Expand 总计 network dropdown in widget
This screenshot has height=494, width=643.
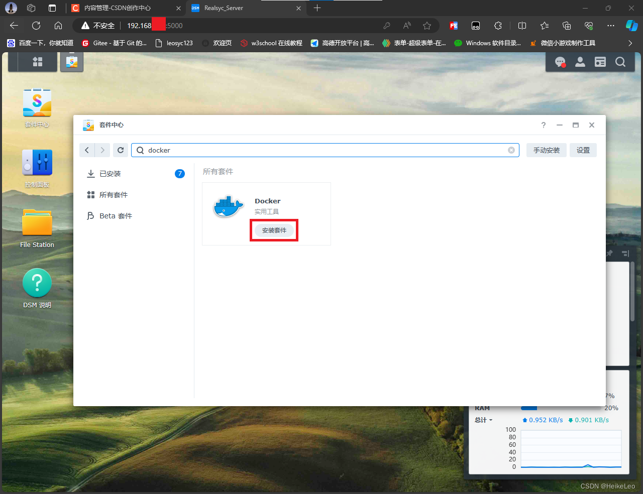coord(484,420)
